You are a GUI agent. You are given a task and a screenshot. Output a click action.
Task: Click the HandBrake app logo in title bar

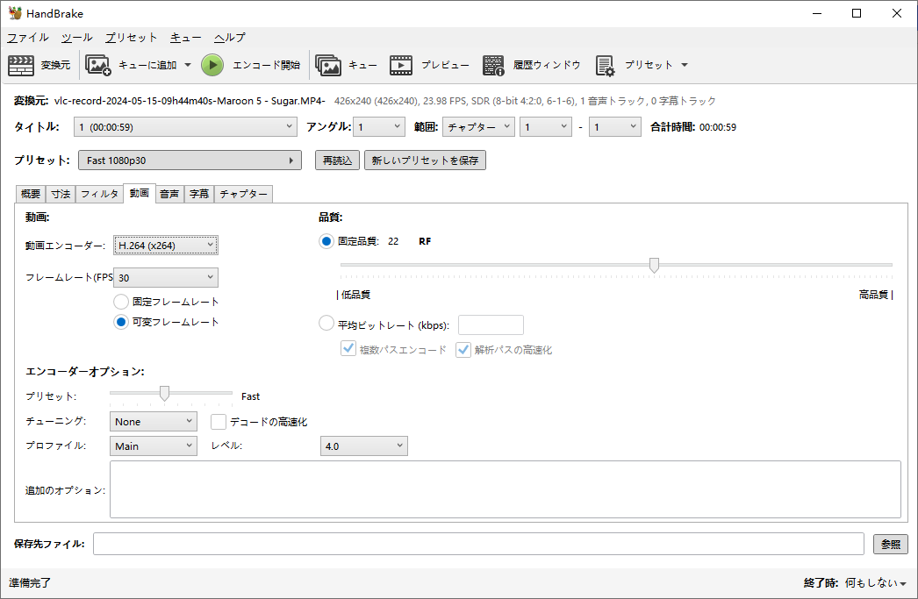[x=15, y=13]
